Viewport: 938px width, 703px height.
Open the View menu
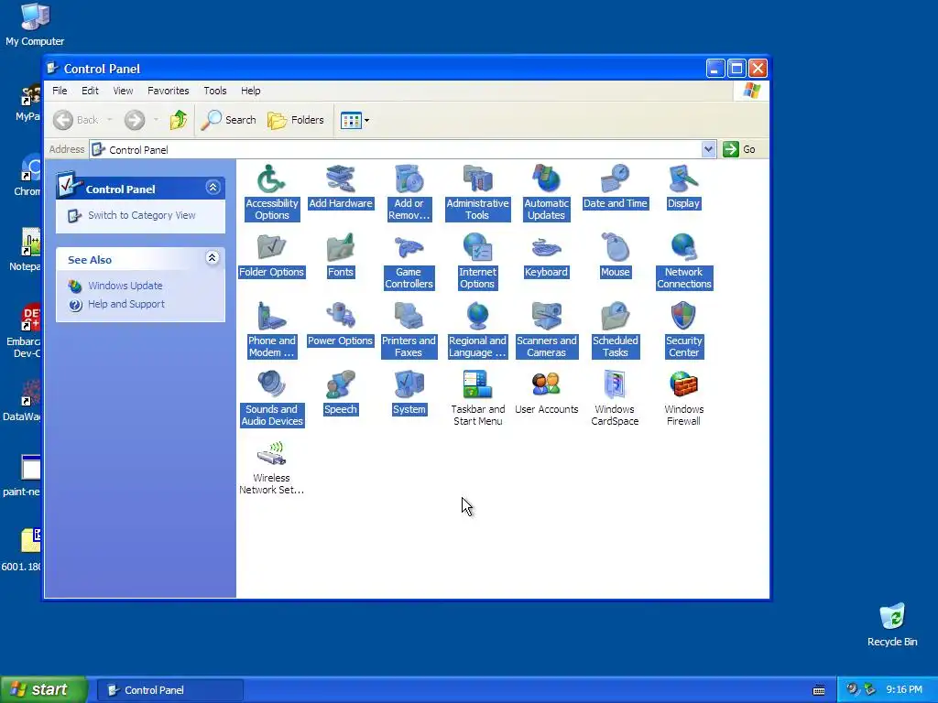point(124,91)
